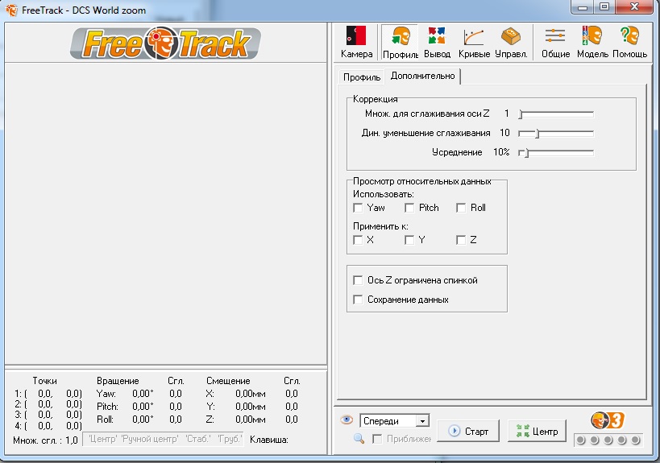This screenshot has width=660, height=463.
Task: Click the key status field showing 'Центр'
Action: (164, 440)
